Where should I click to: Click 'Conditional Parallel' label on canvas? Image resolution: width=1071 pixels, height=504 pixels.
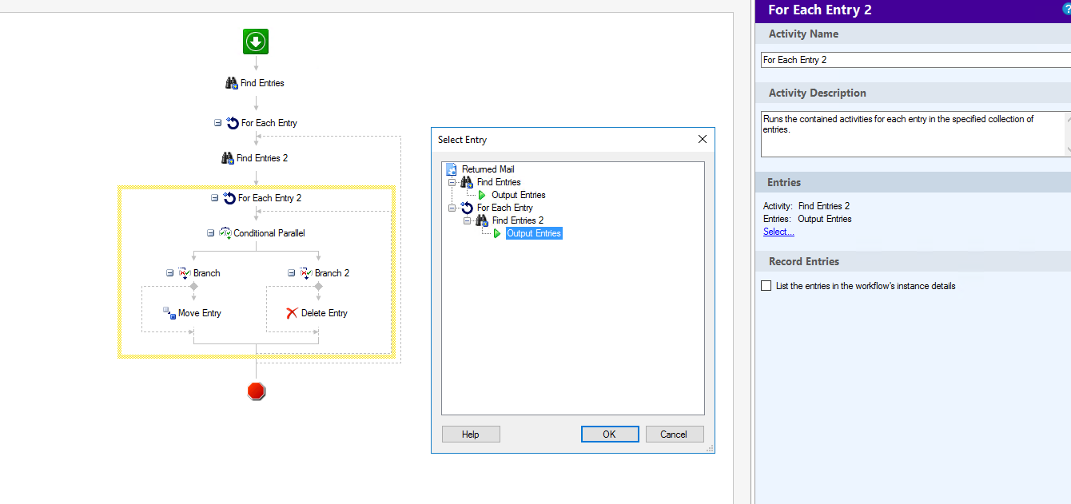pyautogui.click(x=269, y=233)
